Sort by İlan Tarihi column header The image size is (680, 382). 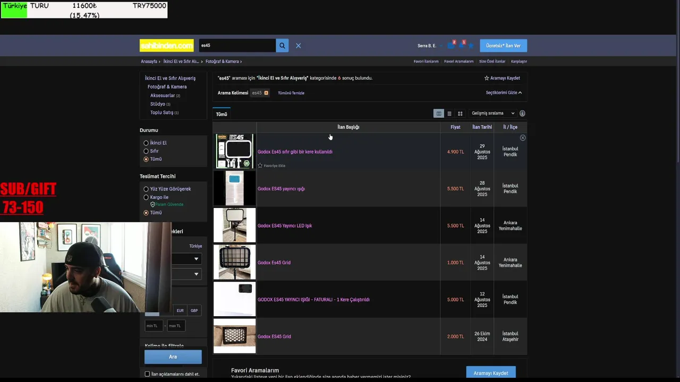pos(482,127)
